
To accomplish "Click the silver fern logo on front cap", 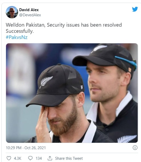I will point(46,82).
